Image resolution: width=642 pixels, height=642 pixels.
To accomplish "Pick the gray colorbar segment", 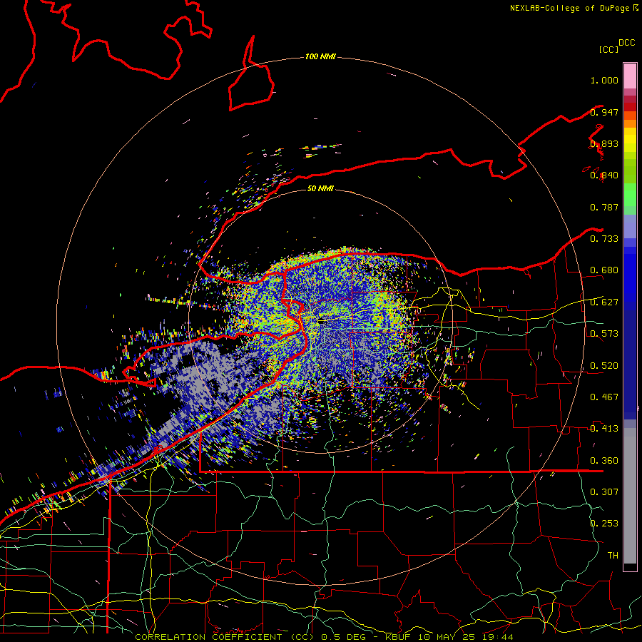I will pos(630,496).
